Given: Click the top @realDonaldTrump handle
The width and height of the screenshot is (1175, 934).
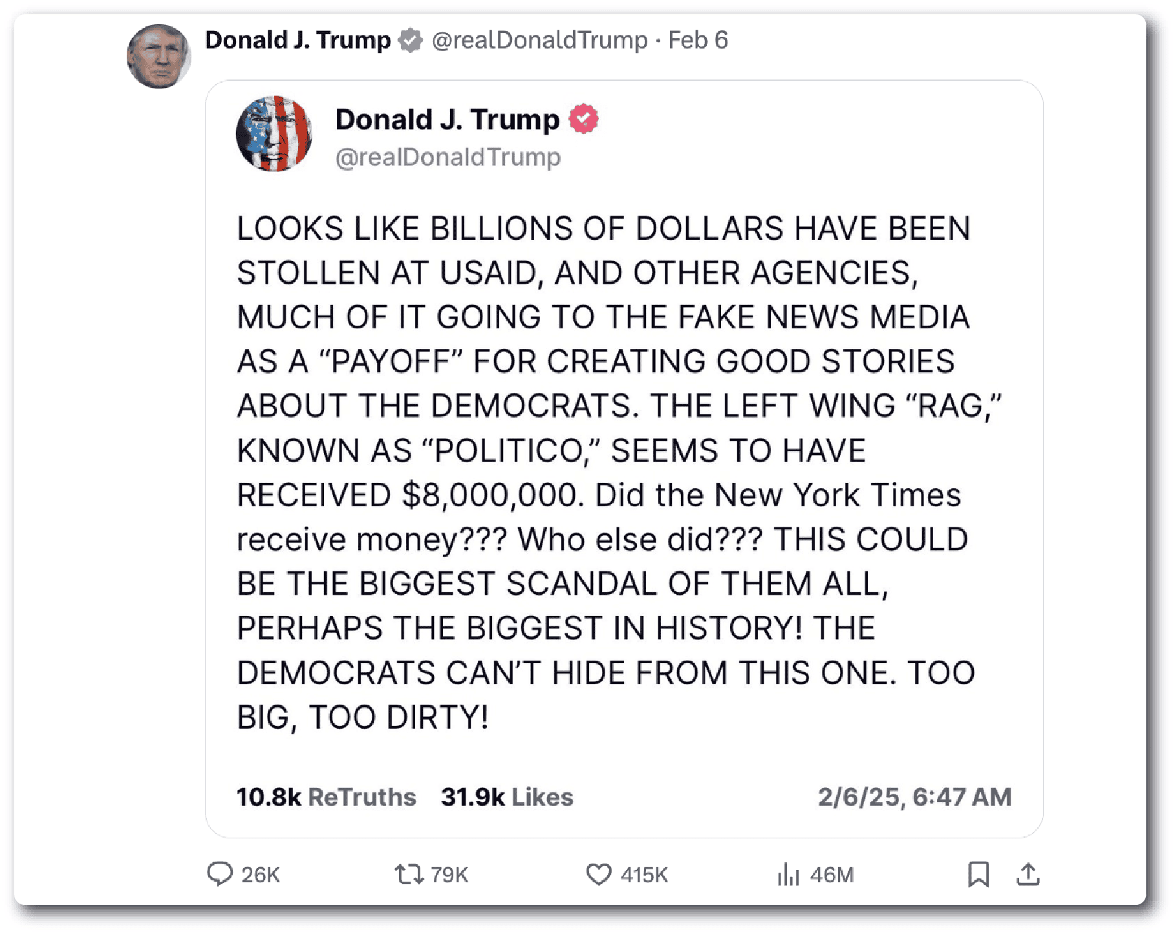Looking at the screenshot, I should point(539,40).
